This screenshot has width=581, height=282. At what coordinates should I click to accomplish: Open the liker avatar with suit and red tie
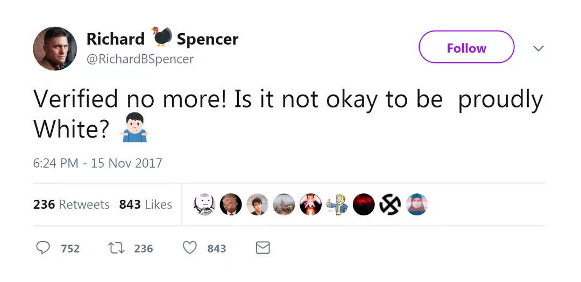click(231, 205)
